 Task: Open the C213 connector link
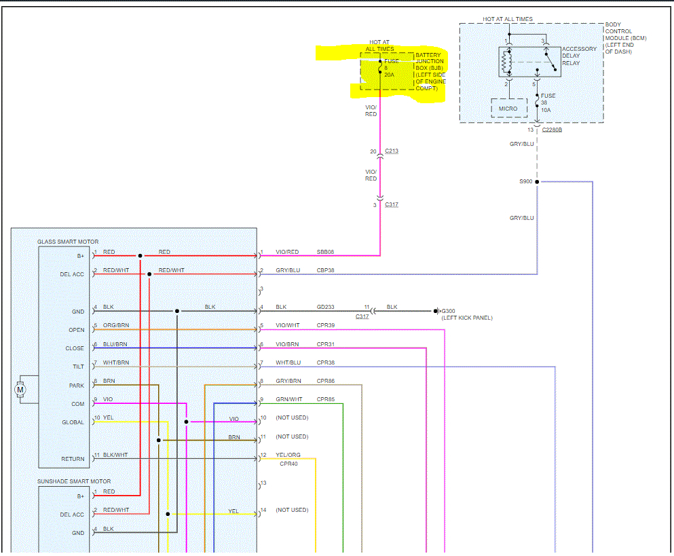(392, 151)
